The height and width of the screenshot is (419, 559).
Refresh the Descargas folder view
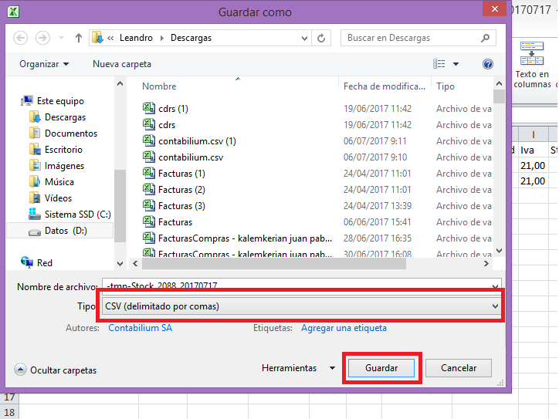321,38
